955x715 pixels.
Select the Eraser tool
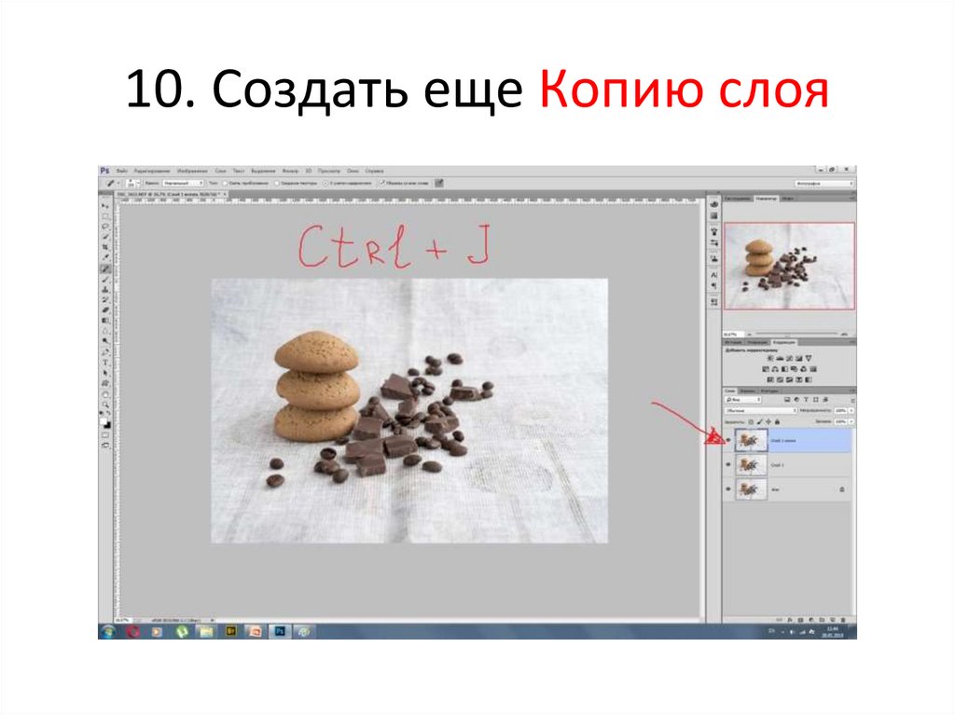[105, 309]
